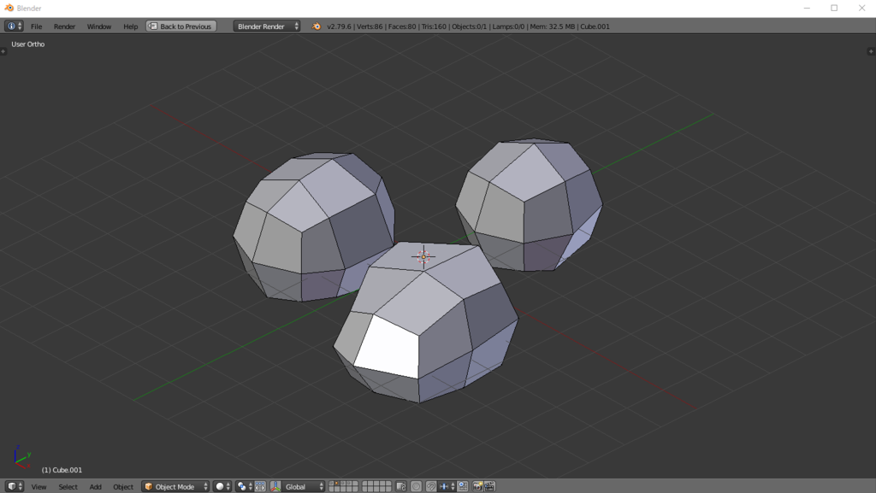The image size is (876, 493).
Task: Open the pivot point selector
Action: click(x=244, y=486)
